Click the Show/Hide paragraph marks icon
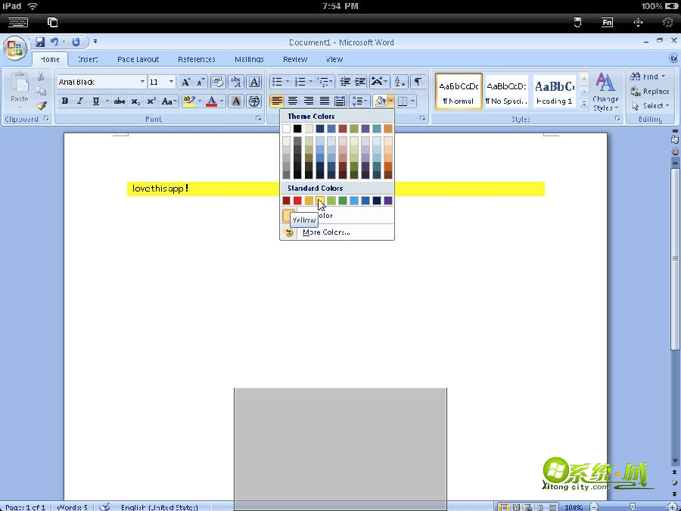The height and width of the screenshot is (511, 681). tap(418, 82)
